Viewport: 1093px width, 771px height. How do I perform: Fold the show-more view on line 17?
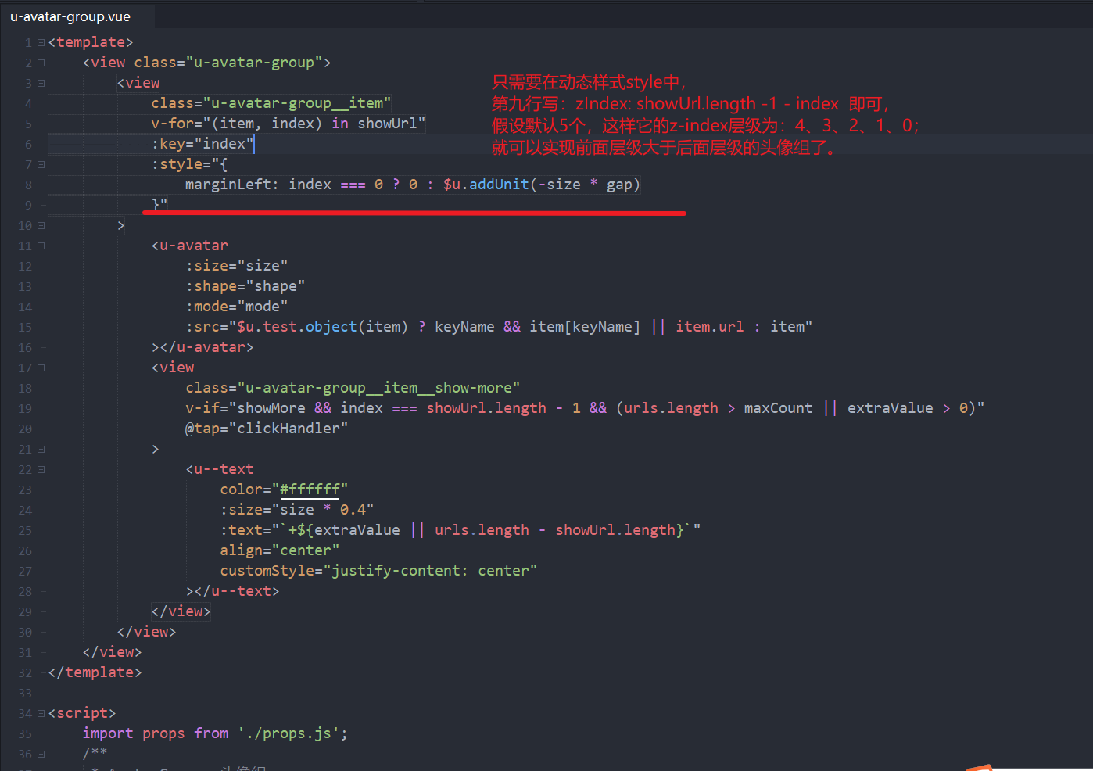pyautogui.click(x=41, y=368)
